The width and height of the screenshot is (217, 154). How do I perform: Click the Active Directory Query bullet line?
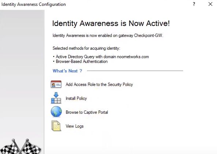click(x=101, y=57)
